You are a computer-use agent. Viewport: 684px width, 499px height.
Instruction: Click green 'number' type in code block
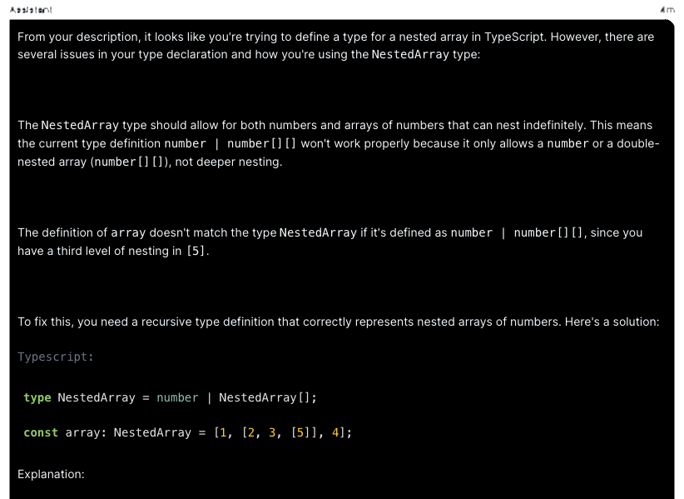click(x=177, y=397)
